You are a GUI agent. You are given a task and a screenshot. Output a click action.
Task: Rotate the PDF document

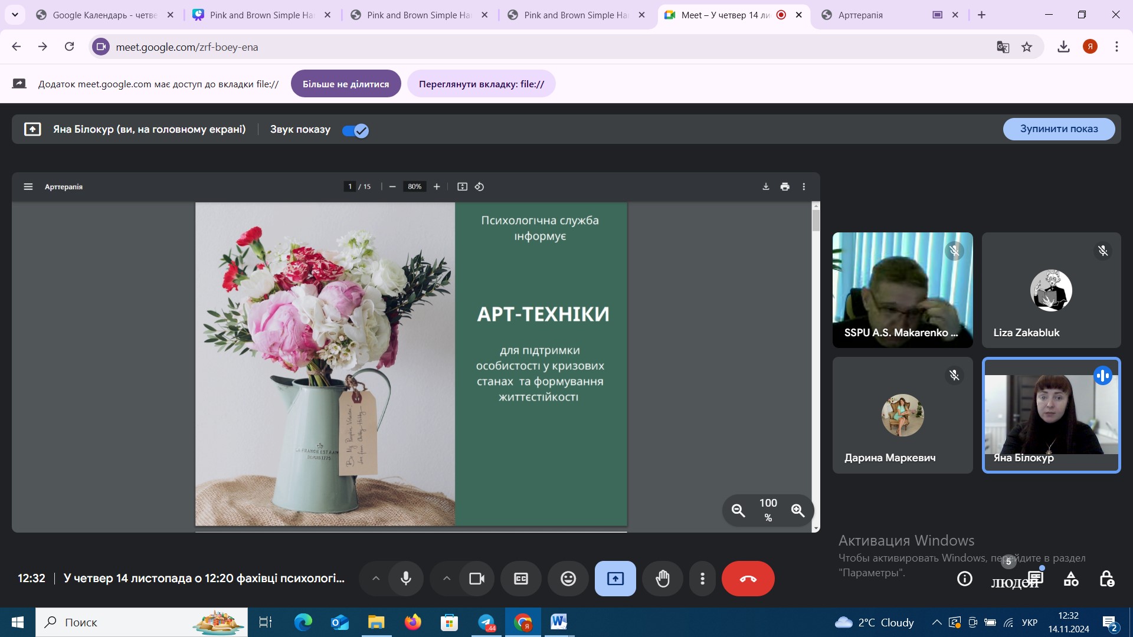coord(479,186)
